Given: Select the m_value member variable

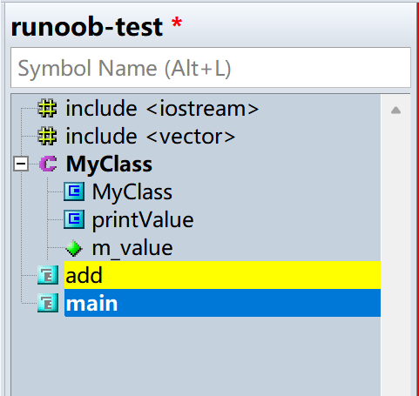Looking at the screenshot, I should (x=132, y=248).
